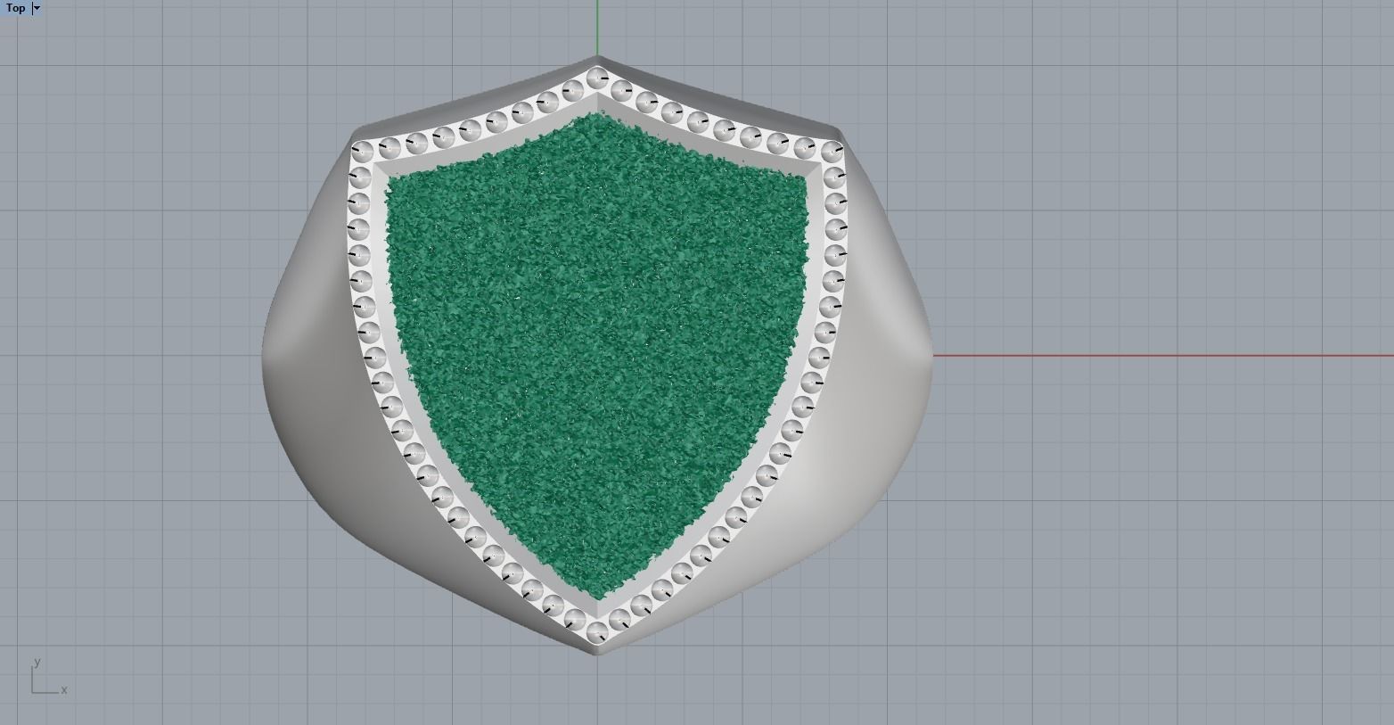This screenshot has height=725, width=1394.
Task: Select the green shield gem surface
Action: click(596, 357)
